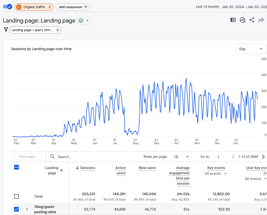Toggle the blue comparison switch off
The height and width of the screenshot is (215, 267).
[x=8, y=7]
